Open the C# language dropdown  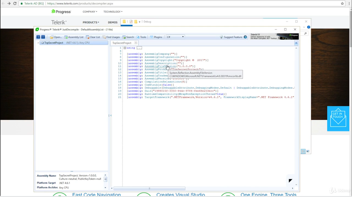(175, 37)
